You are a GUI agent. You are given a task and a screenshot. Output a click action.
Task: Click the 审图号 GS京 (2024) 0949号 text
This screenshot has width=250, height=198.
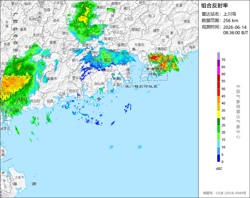point(224,193)
